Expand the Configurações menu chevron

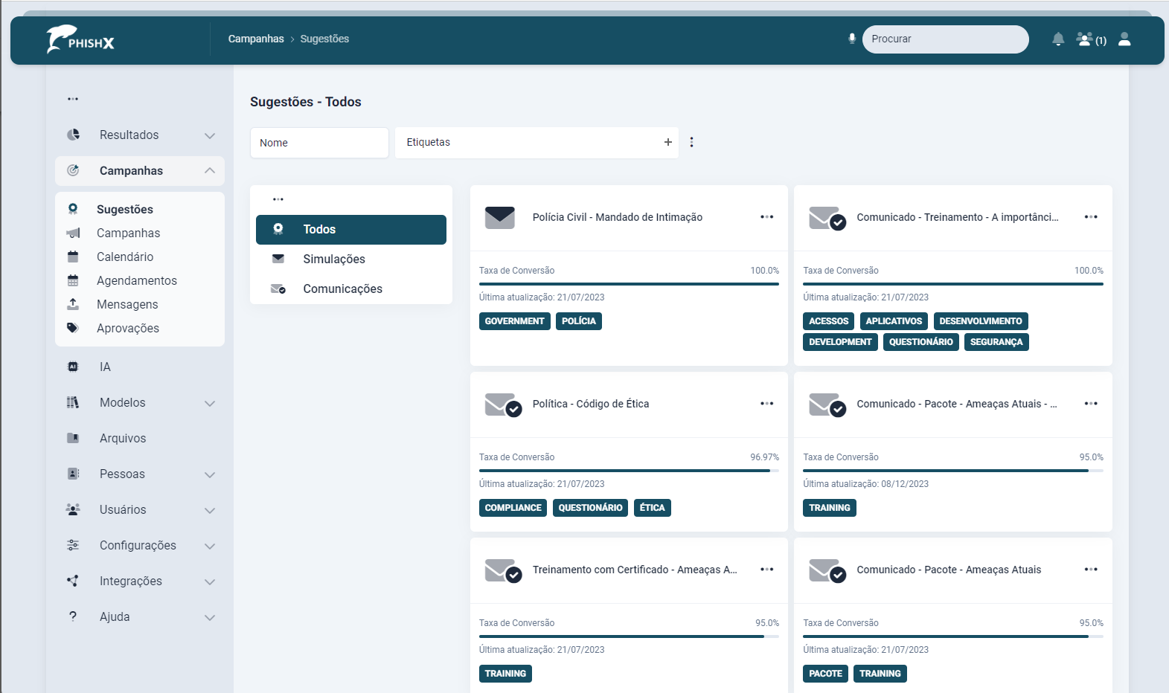(x=210, y=546)
